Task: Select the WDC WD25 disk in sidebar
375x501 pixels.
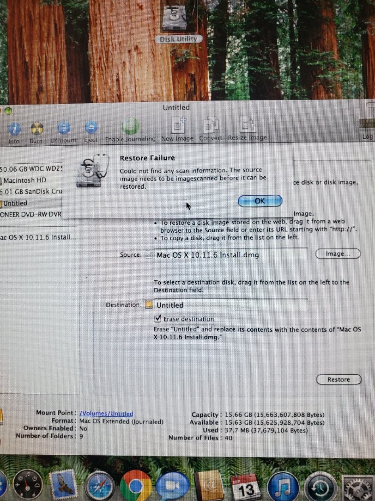Action: 31,168
